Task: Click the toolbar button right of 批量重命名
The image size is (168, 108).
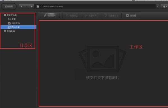Action: click(131, 16)
